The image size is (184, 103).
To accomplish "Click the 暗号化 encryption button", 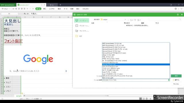I will [176, 80].
